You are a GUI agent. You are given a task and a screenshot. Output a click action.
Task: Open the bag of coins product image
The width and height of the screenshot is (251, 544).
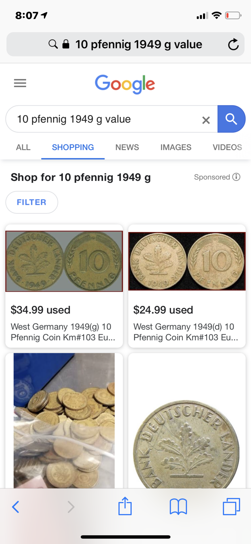tap(64, 420)
